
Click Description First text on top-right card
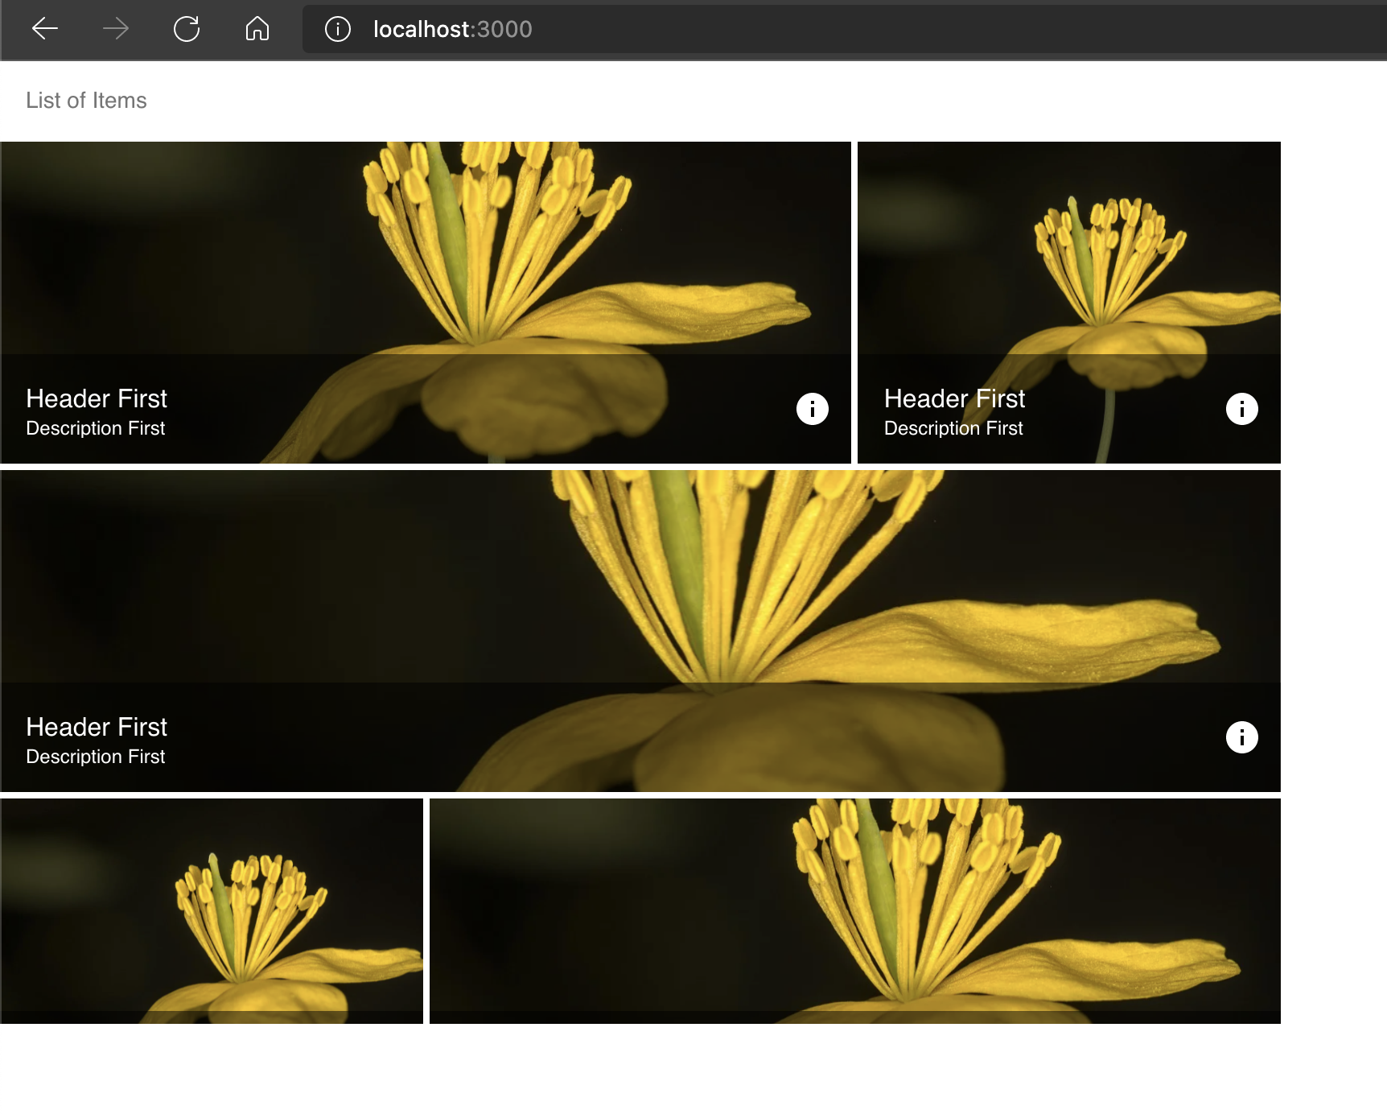point(953,428)
